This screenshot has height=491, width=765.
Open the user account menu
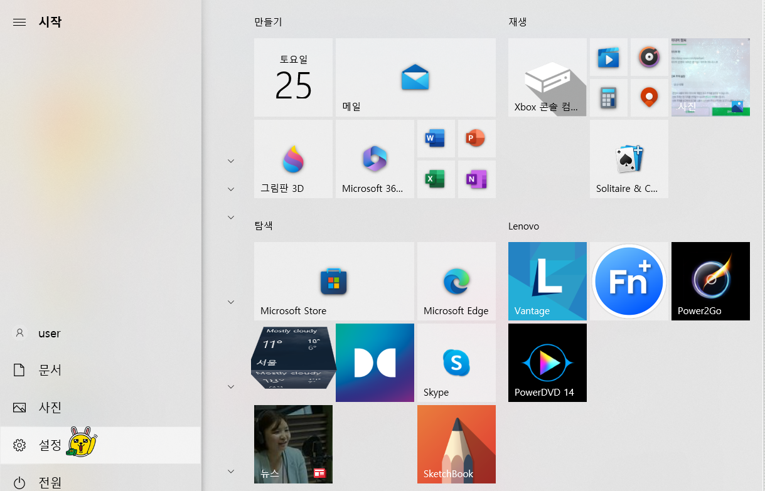pos(100,333)
